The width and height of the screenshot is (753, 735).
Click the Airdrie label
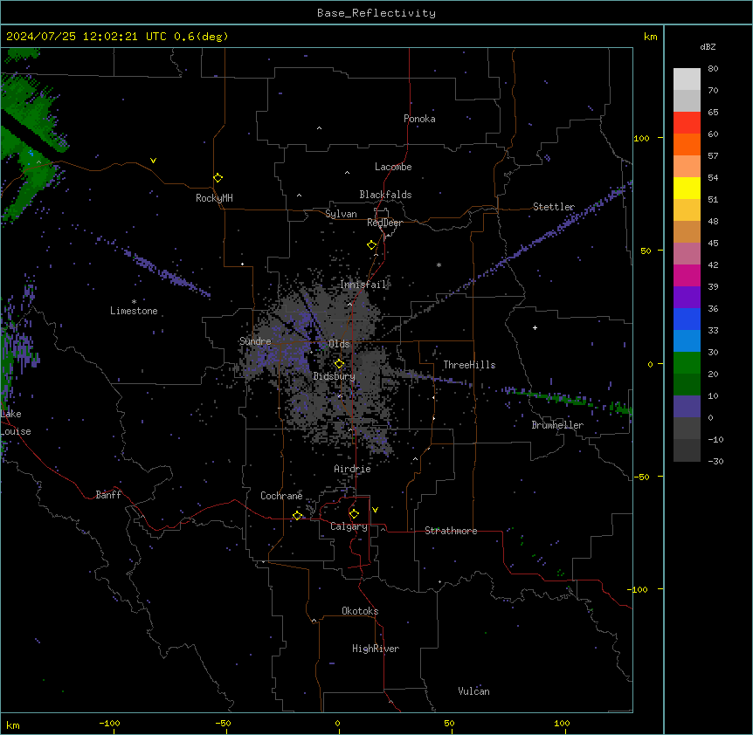[x=352, y=469]
